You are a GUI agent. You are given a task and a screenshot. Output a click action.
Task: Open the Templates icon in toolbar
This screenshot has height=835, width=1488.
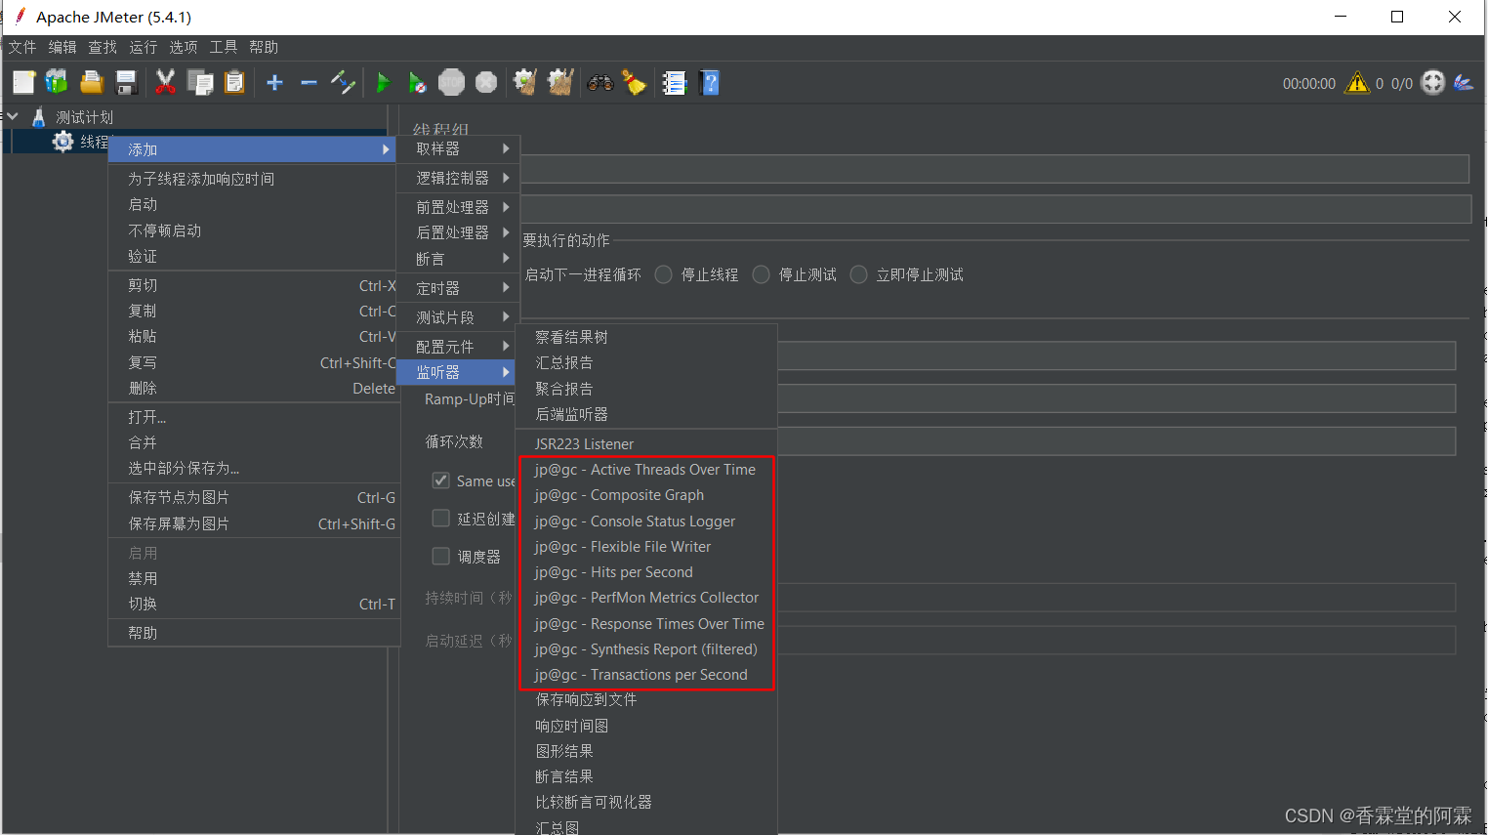click(x=58, y=83)
